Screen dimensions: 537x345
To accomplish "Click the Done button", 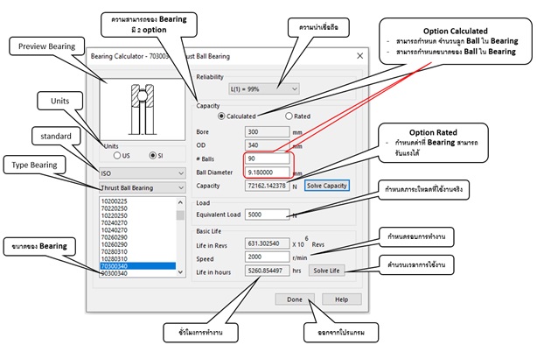I will pos(295,299).
